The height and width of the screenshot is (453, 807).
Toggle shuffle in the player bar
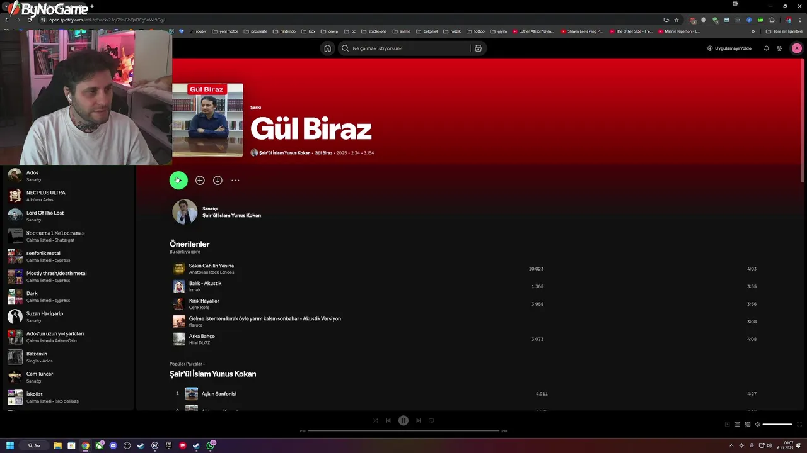point(376,420)
